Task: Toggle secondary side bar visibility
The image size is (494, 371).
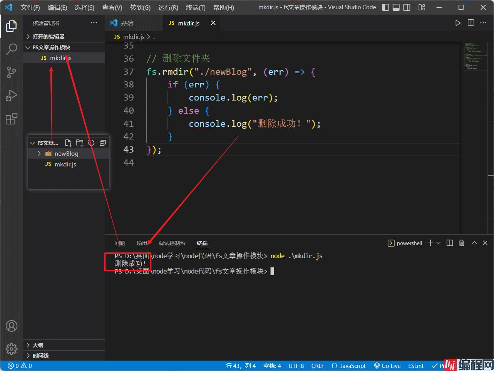Action: point(407,7)
